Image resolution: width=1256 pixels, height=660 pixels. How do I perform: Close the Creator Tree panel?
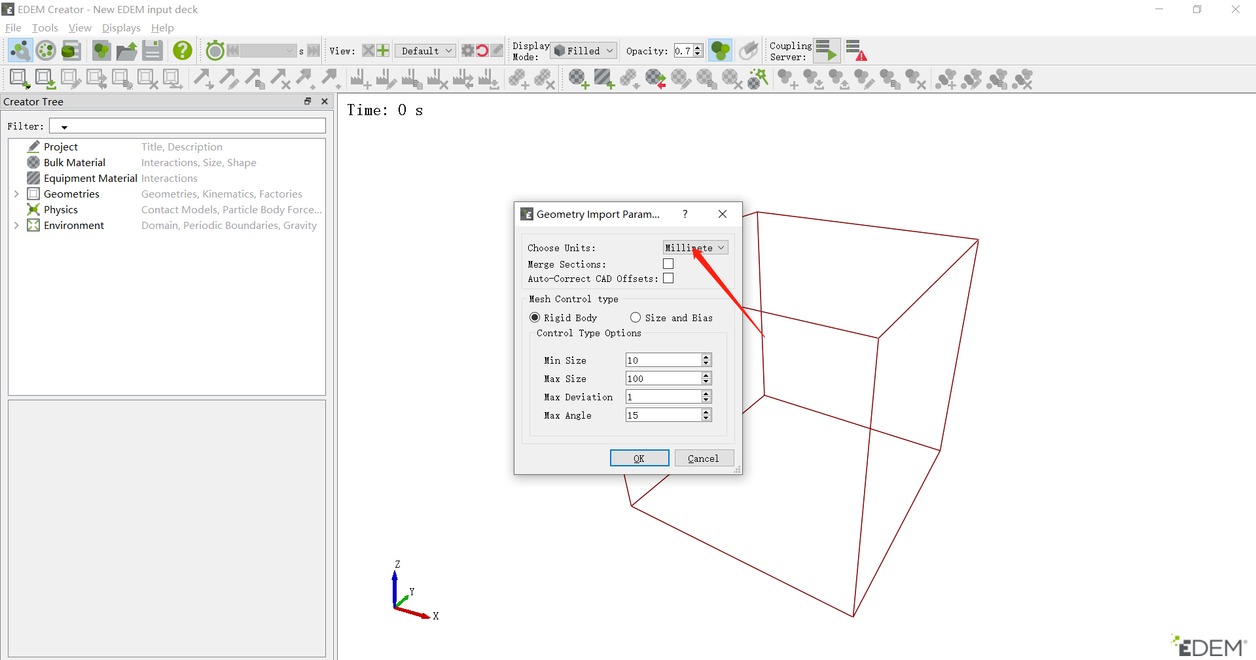pos(324,101)
